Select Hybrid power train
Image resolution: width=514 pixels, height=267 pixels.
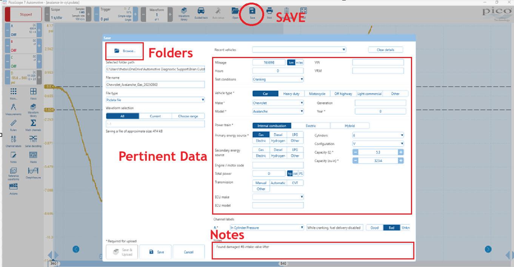coord(350,126)
